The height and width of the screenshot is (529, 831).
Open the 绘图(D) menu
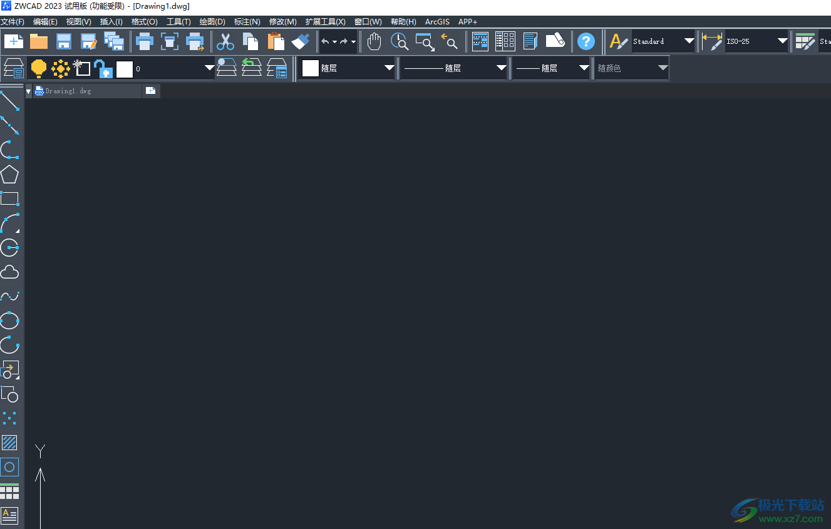[x=212, y=22]
